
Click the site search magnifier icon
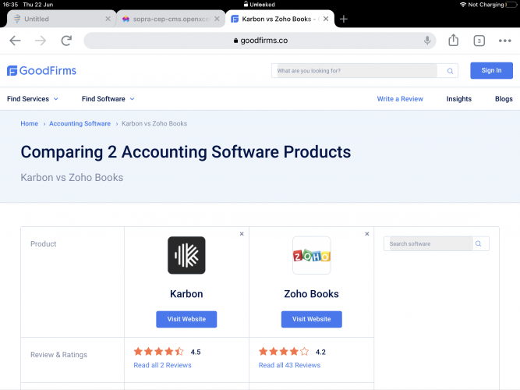pos(450,71)
